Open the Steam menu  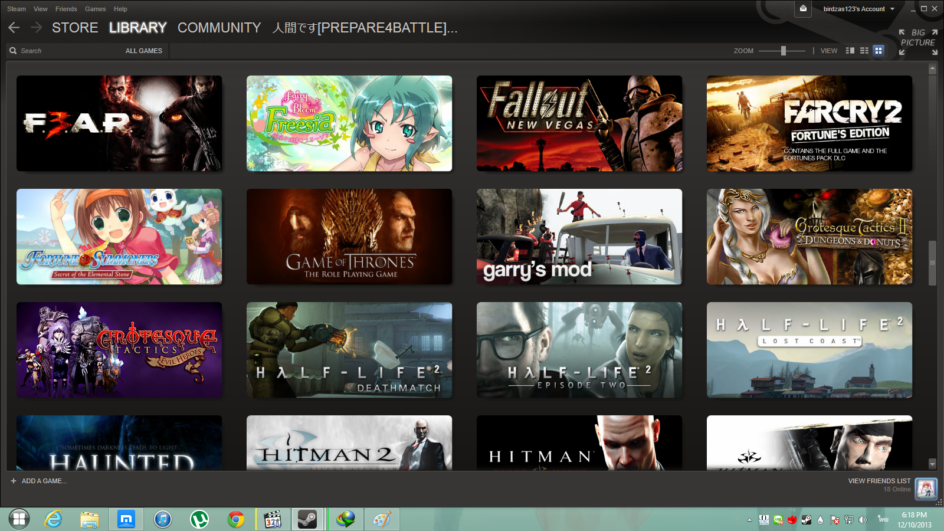[x=17, y=9]
